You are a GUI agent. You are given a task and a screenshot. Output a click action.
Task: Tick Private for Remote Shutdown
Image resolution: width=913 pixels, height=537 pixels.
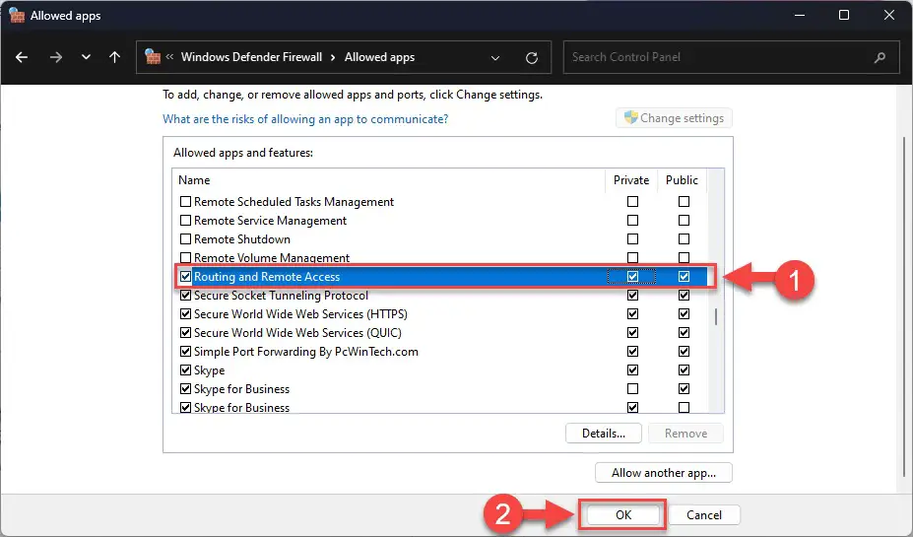click(632, 238)
